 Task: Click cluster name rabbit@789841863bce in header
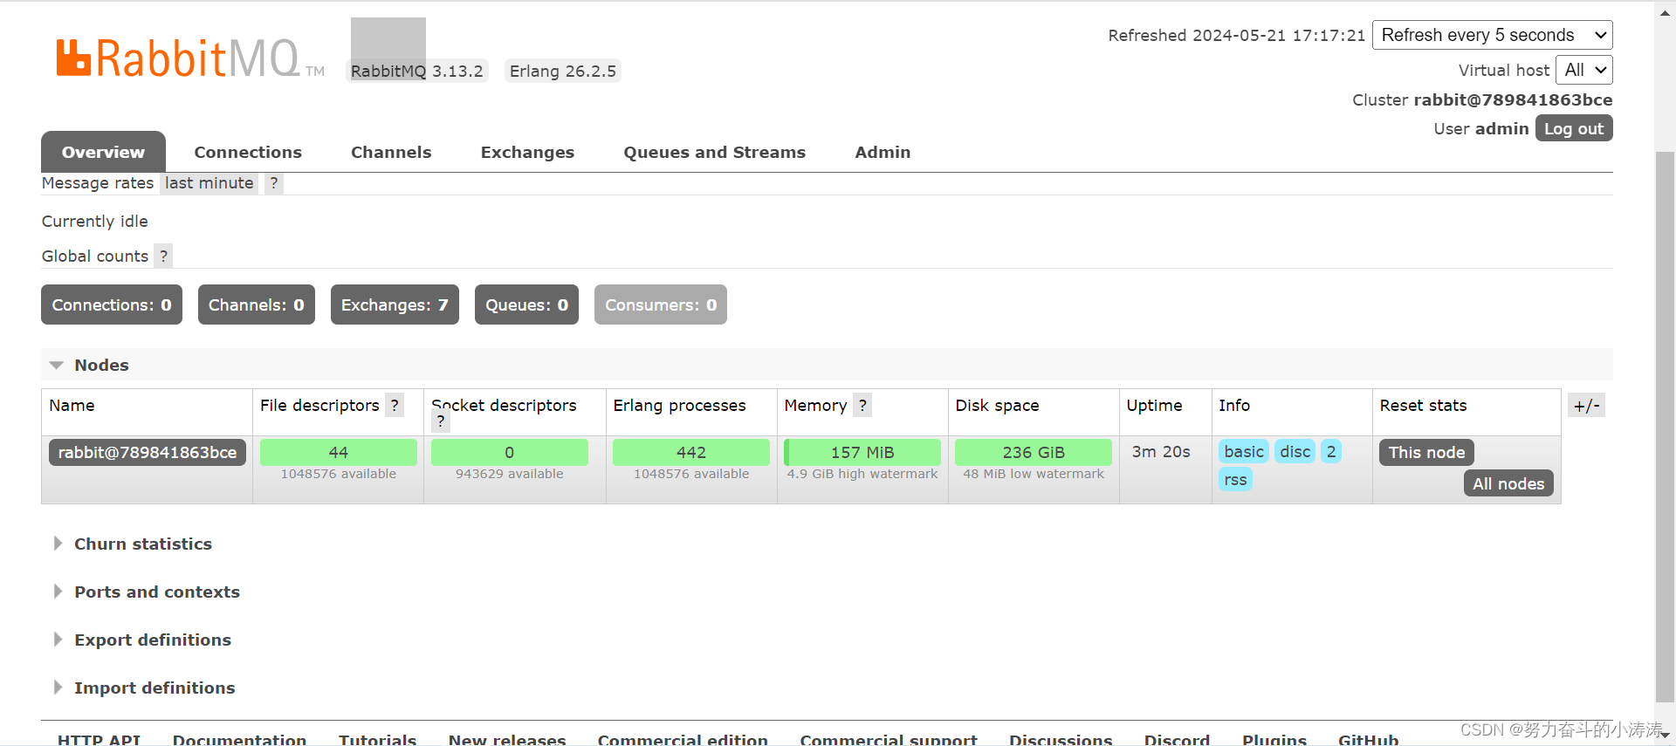pyautogui.click(x=1513, y=99)
